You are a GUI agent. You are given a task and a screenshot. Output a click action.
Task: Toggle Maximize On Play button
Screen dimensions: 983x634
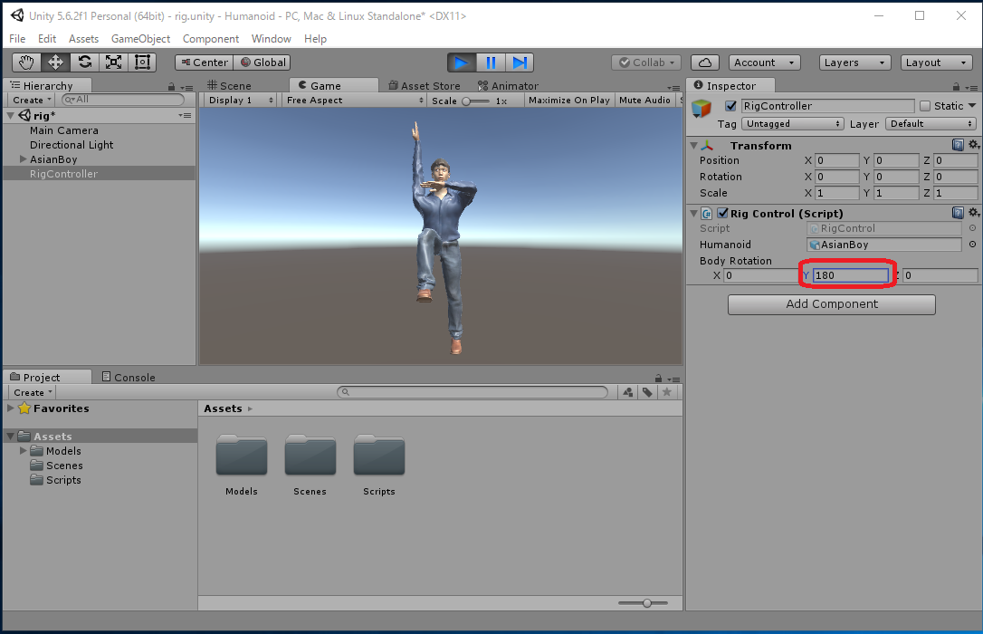tap(568, 101)
